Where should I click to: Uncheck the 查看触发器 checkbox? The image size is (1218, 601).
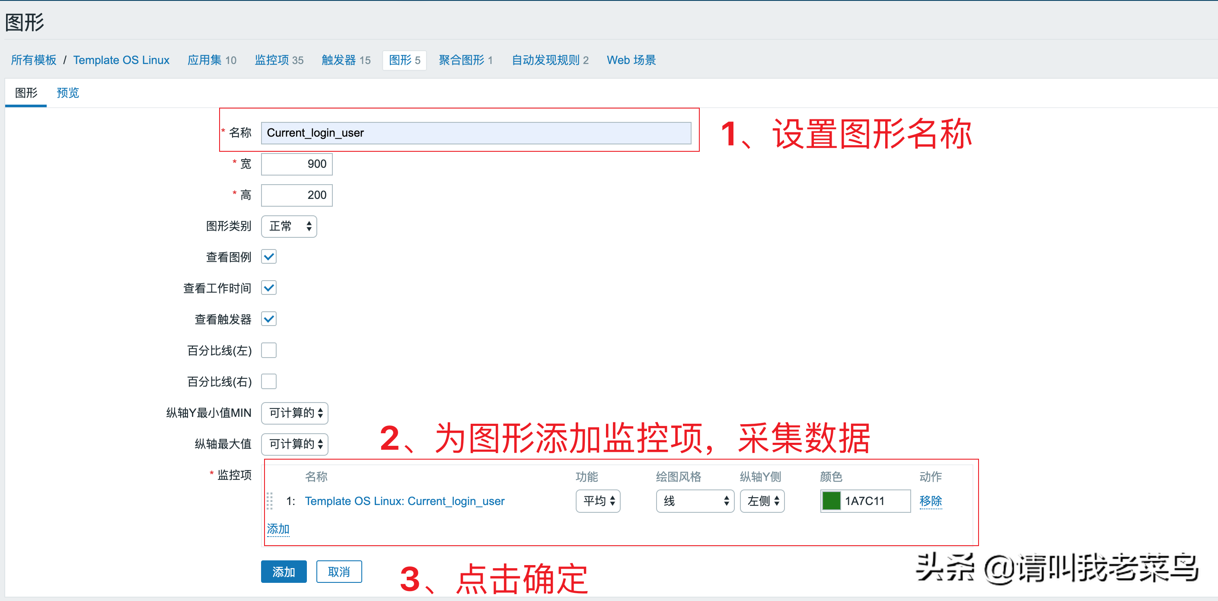pyautogui.click(x=268, y=319)
